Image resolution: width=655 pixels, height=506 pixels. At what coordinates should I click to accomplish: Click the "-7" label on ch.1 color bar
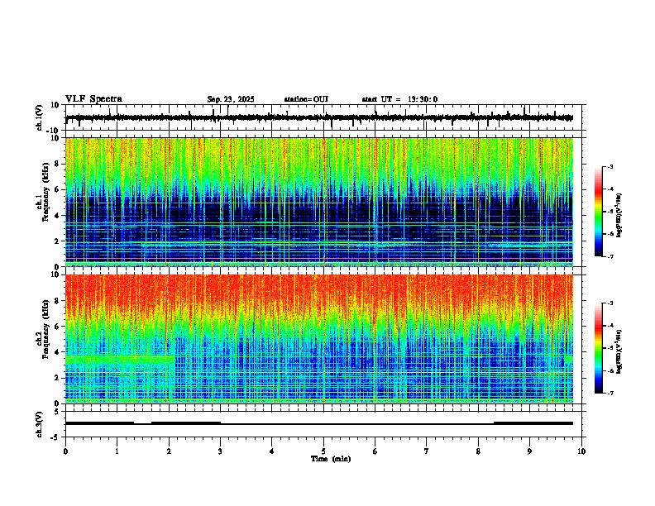click(610, 256)
